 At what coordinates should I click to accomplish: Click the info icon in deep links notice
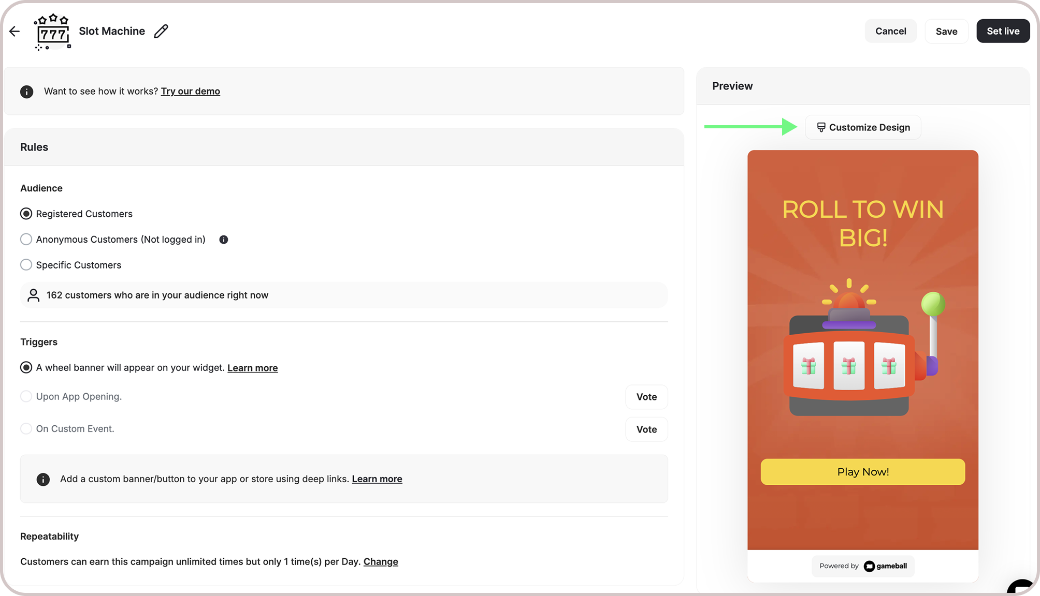tap(44, 480)
